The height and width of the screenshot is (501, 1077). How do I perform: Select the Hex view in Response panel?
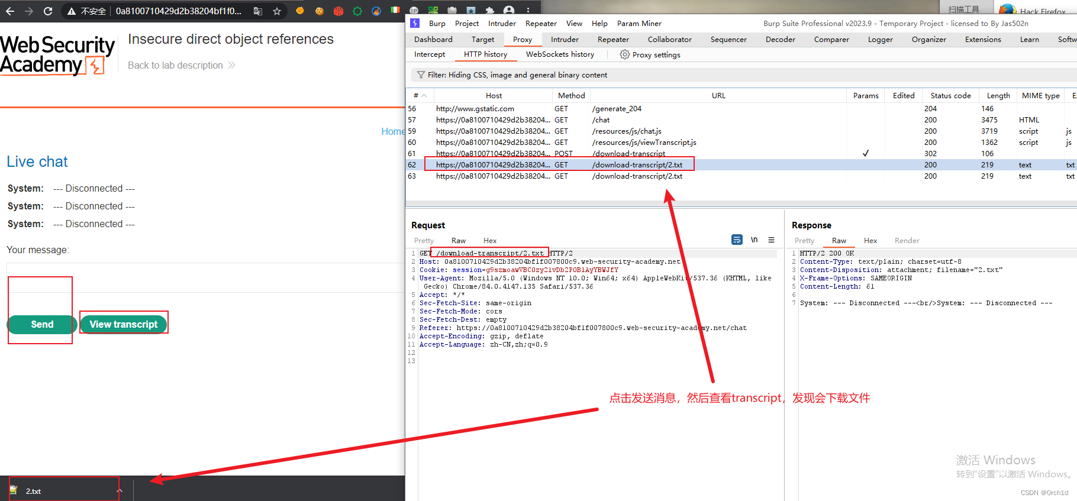[x=870, y=241]
